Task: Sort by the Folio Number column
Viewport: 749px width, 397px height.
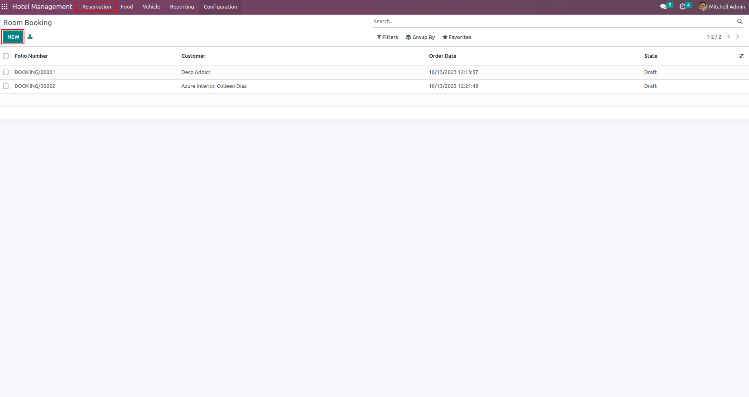Action: coord(31,56)
